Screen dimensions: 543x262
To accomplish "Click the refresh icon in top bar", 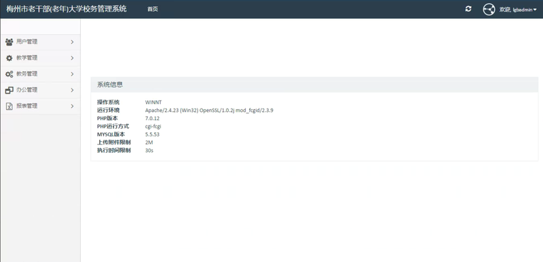I will tap(468, 9).
